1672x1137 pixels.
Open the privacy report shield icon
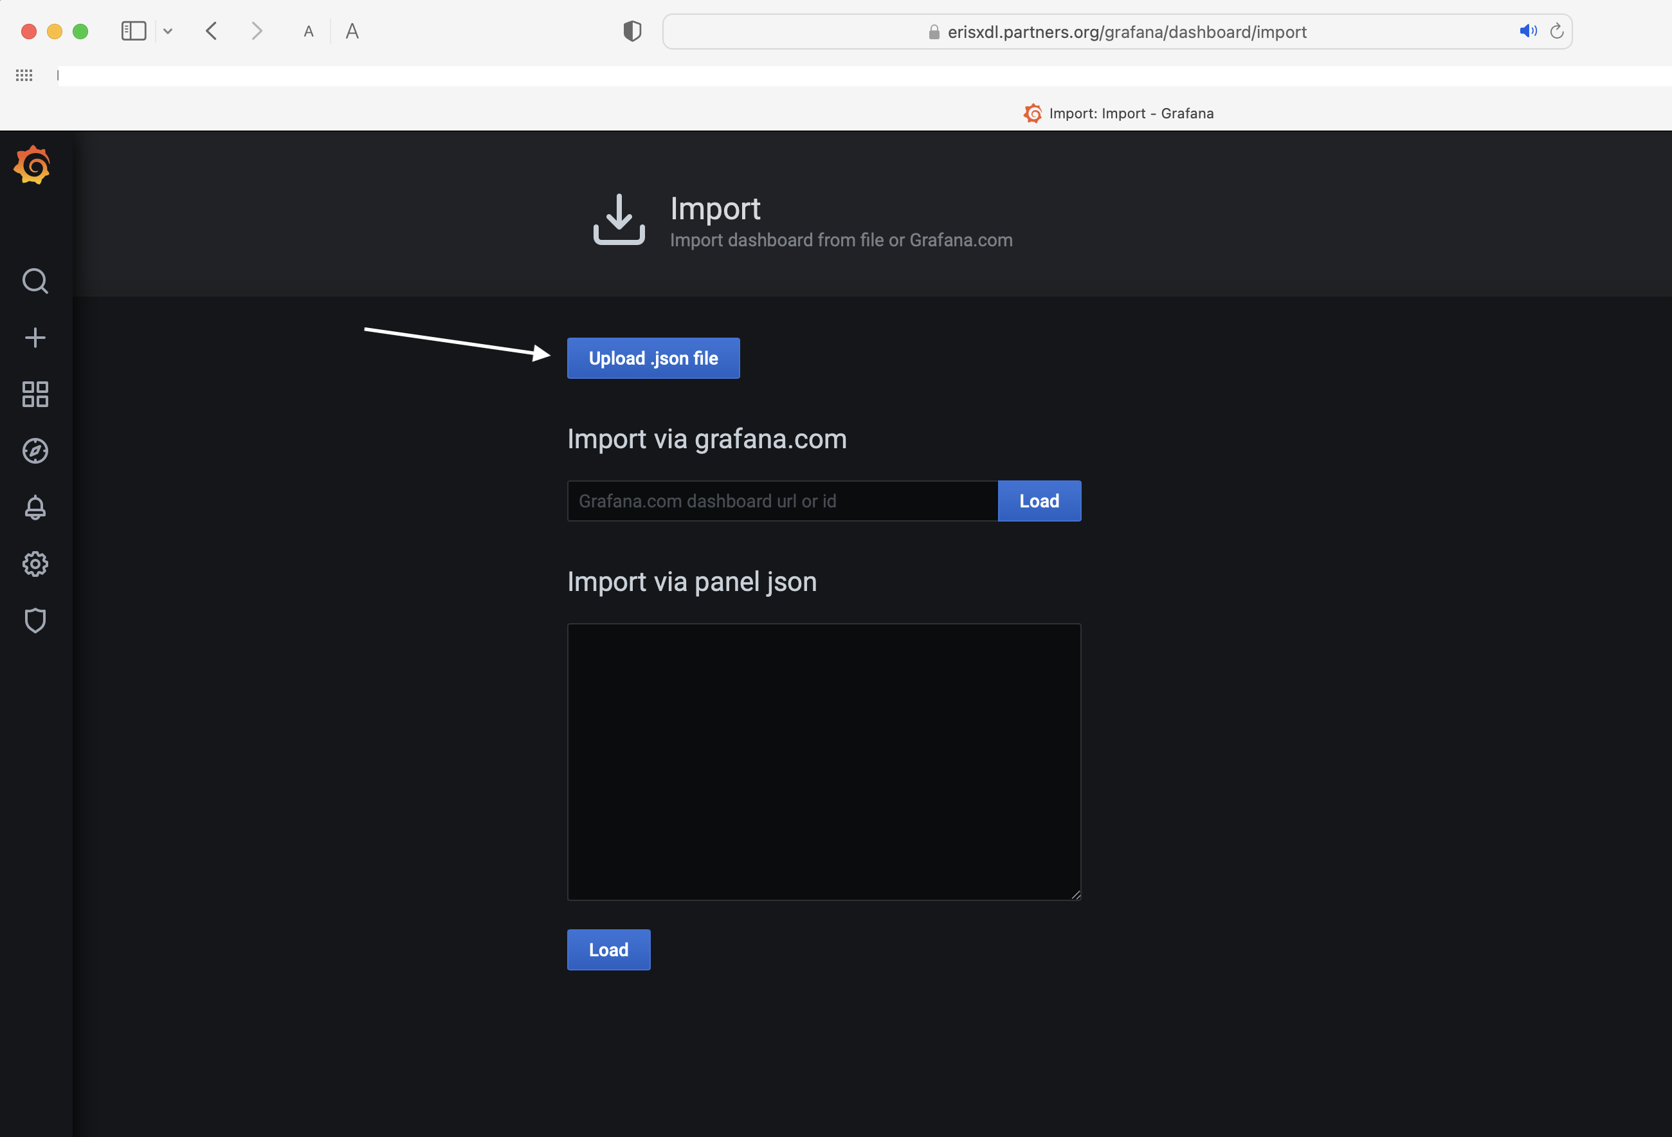pyautogui.click(x=632, y=31)
